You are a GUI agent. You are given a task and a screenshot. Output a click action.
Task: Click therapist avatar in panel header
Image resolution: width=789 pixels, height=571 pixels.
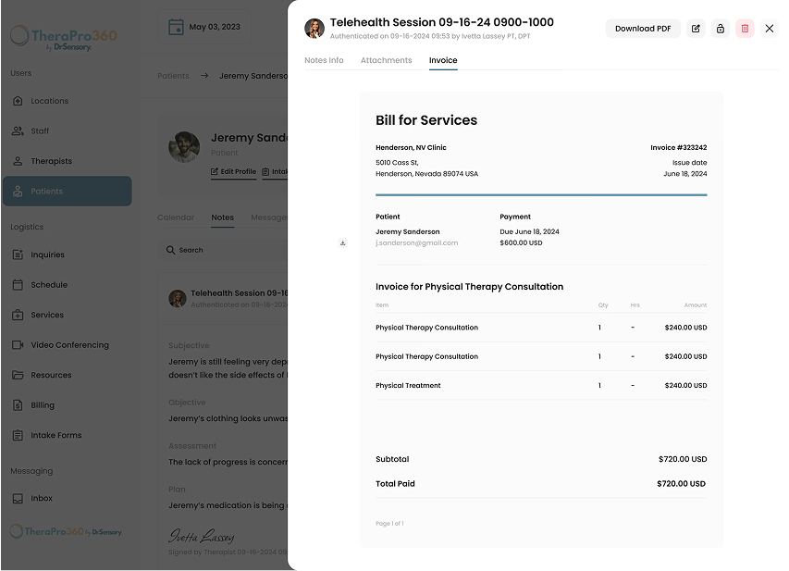click(x=314, y=29)
